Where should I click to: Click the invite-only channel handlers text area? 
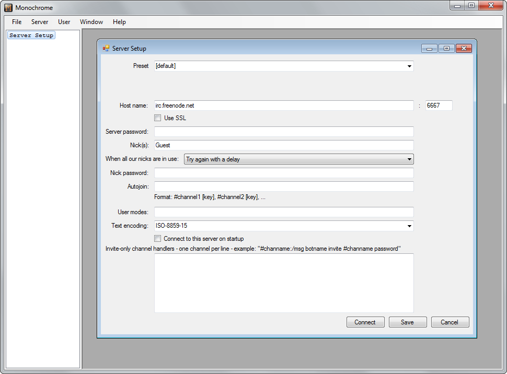pyautogui.click(x=284, y=283)
